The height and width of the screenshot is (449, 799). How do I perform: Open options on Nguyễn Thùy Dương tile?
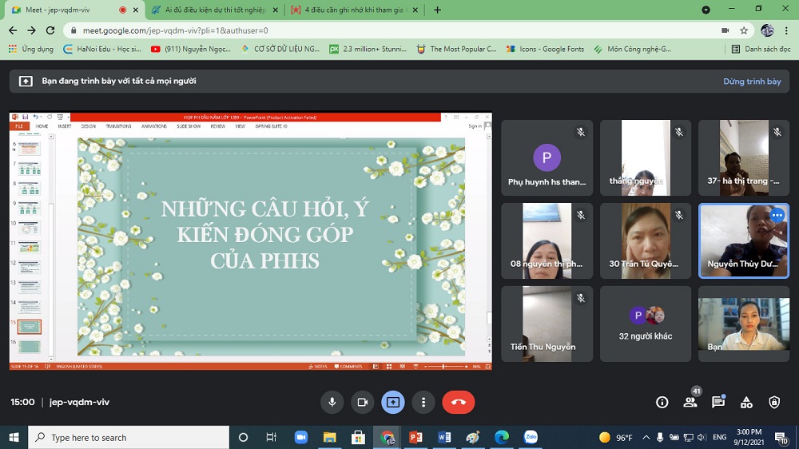777,216
